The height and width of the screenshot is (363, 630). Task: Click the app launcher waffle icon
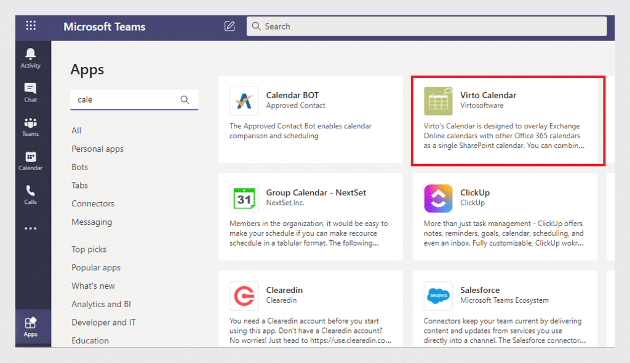pyautogui.click(x=31, y=26)
